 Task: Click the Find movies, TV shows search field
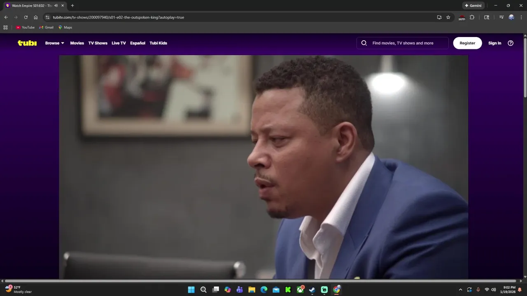pyautogui.click(x=403, y=43)
